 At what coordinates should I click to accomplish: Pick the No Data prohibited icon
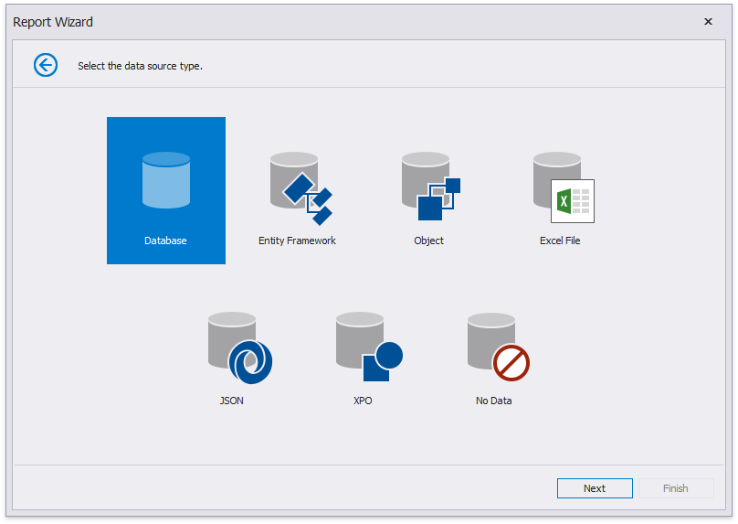click(x=496, y=348)
